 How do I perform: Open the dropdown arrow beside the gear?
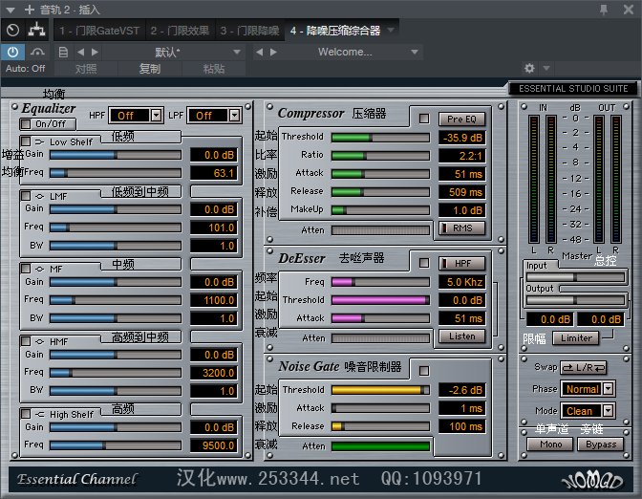point(546,68)
